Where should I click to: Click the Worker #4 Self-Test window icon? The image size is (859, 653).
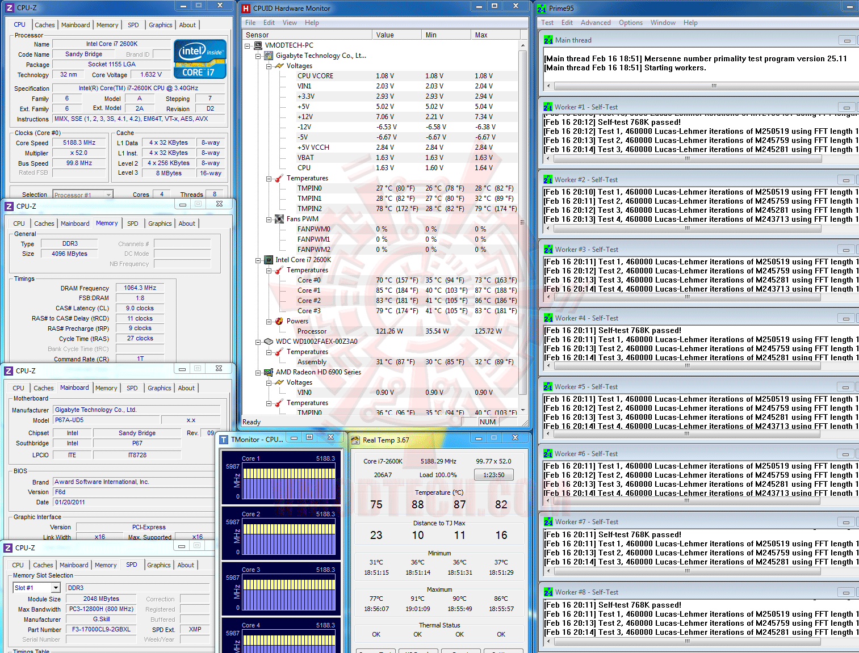click(548, 318)
